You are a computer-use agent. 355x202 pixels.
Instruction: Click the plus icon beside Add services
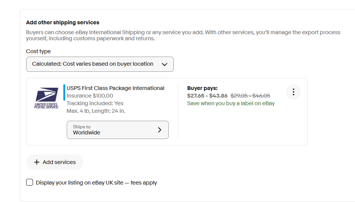[37, 162]
